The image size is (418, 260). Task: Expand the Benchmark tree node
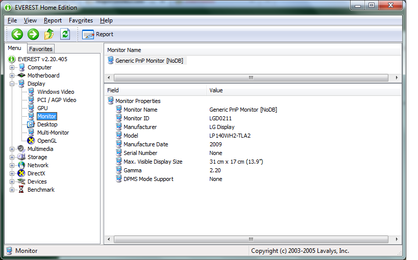12,190
